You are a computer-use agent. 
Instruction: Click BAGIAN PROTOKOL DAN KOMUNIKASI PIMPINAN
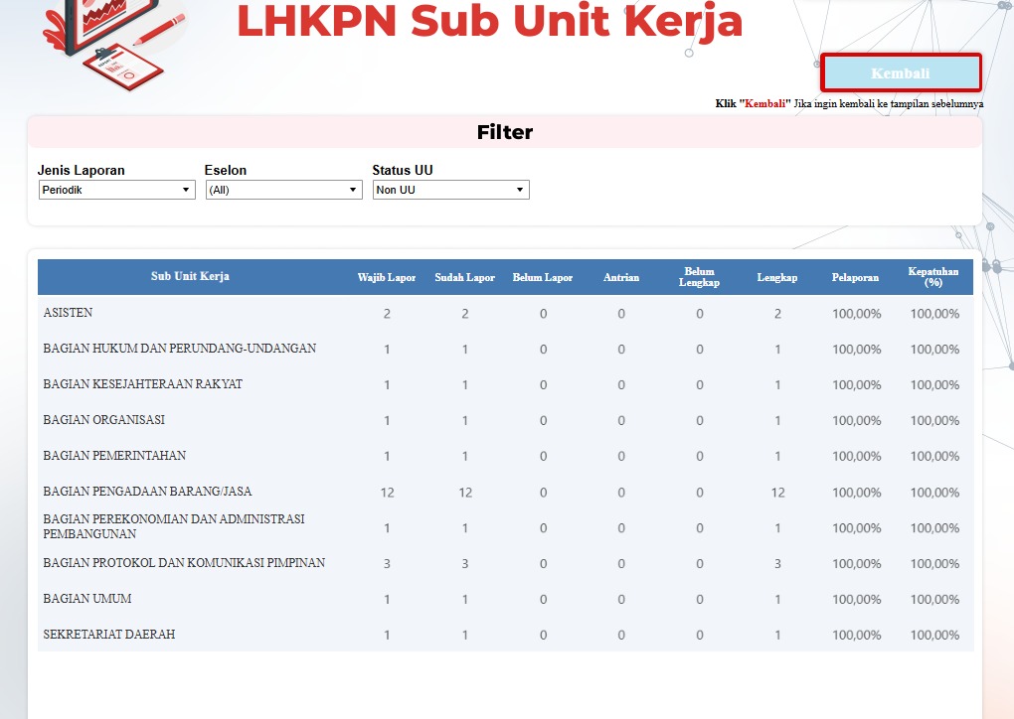[x=184, y=563]
